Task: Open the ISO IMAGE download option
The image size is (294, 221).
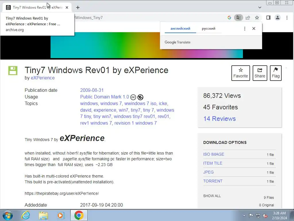Action: [x=214, y=154]
